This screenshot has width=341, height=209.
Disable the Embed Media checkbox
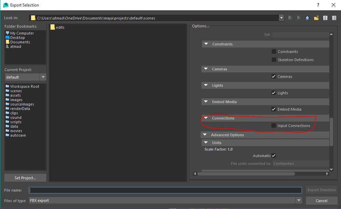point(274,109)
